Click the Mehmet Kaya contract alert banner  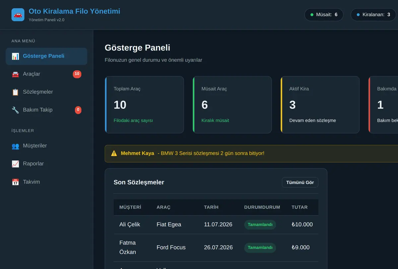pos(251,154)
